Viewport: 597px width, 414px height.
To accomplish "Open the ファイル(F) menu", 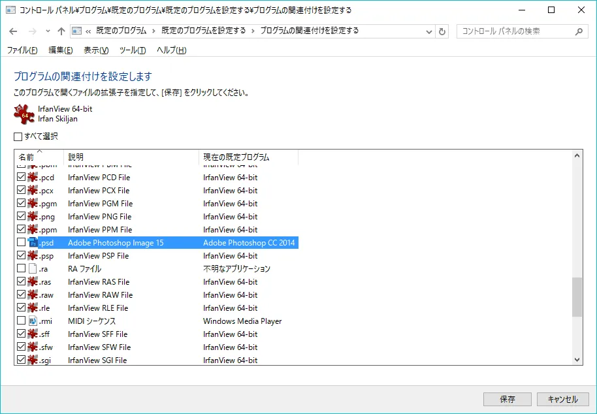I will point(22,50).
